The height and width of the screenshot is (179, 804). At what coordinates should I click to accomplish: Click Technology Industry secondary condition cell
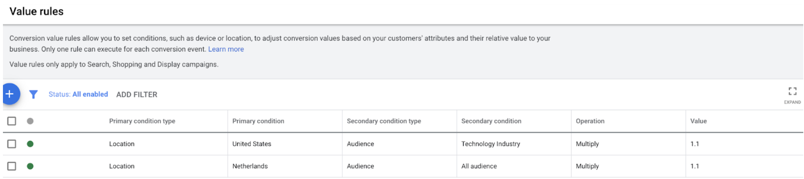[x=490, y=144]
